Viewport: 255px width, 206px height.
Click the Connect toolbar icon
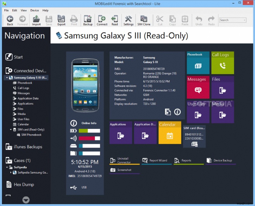102,19
